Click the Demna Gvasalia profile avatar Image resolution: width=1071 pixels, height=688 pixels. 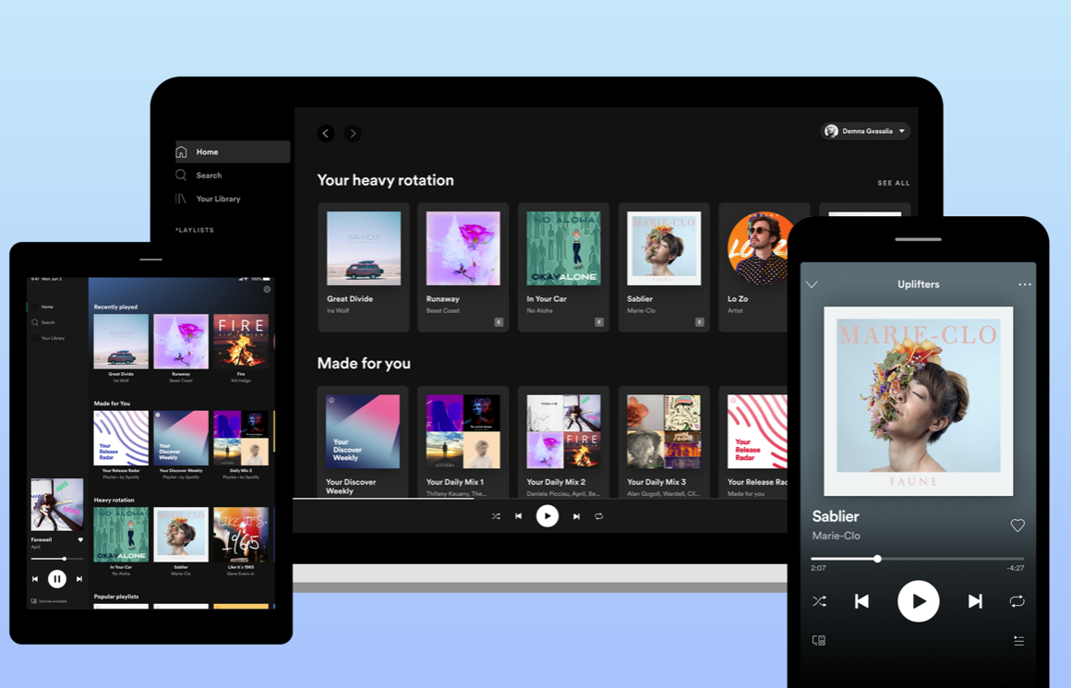(x=831, y=131)
